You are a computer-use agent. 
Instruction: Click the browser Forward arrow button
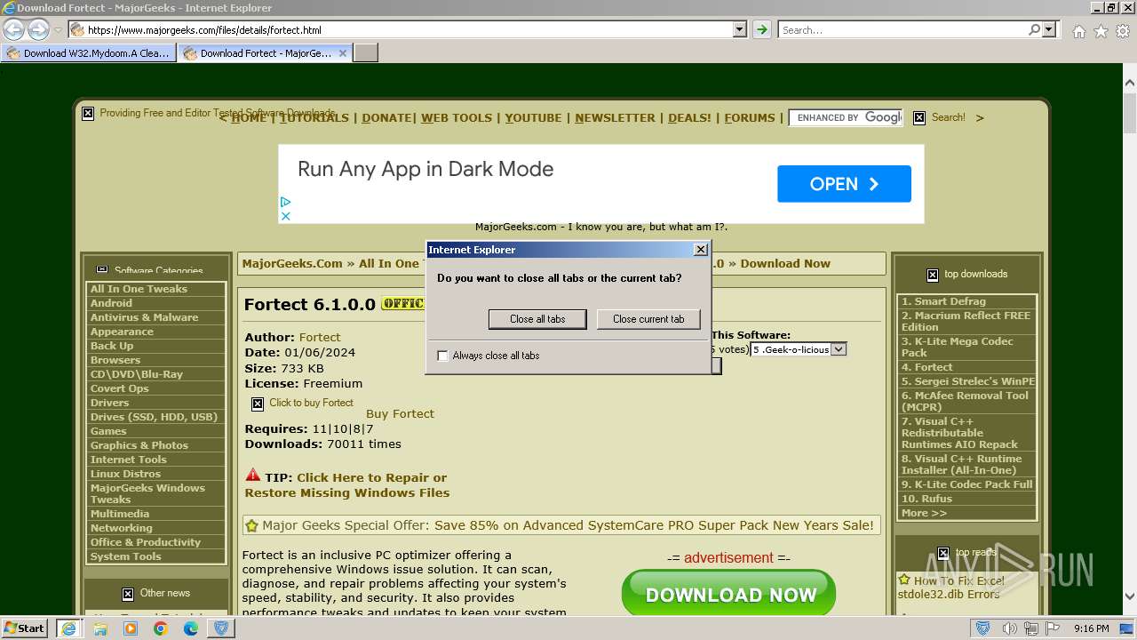[x=38, y=30]
